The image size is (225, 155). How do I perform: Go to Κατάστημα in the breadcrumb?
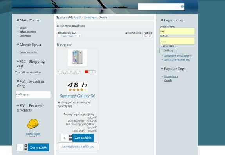click(x=90, y=18)
